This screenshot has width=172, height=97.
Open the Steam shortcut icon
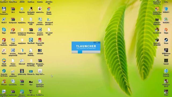pos(166,40)
